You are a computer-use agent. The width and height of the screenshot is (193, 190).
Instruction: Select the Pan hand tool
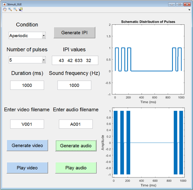[4, 9]
